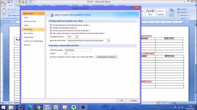Click the Colar paste icon in Word ribbon
Viewport: 197px width, 110px height.
[x=4, y=11]
